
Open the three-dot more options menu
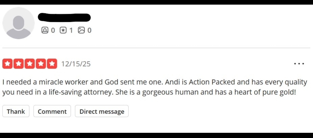299,64
